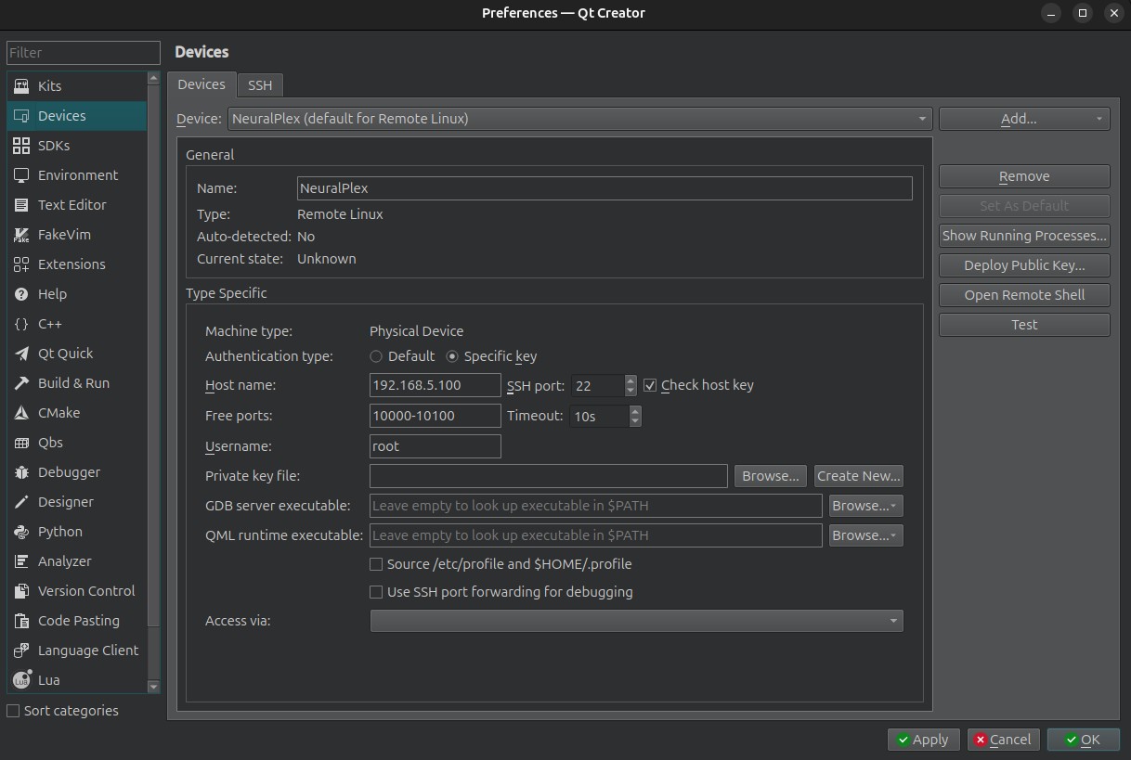
Task: Click the Private key file input field
Action: 548,476
